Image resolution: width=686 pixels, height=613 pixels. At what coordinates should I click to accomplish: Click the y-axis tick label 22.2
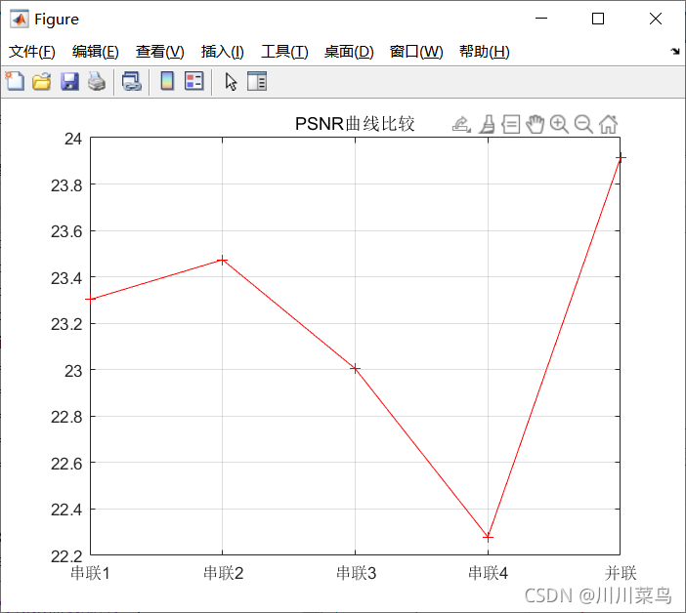click(66, 556)
